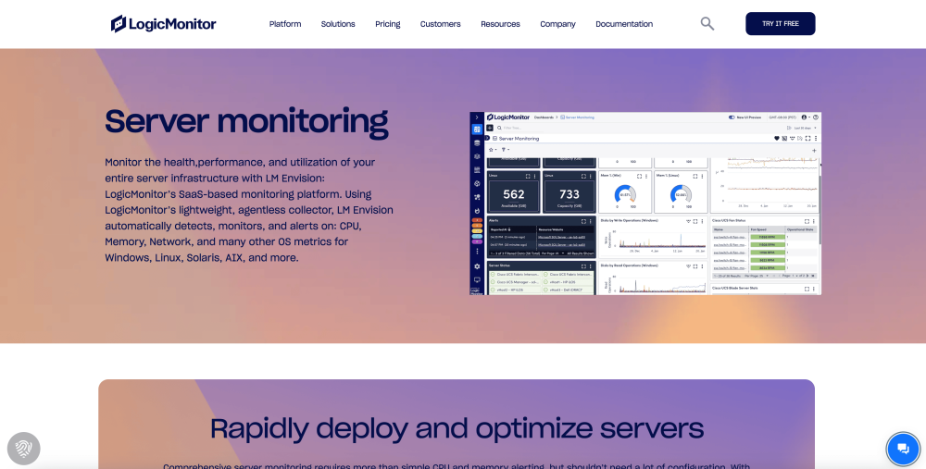Open the Documentation link in the header
Viewport: 926px width, 469px height.
click(624, 24)
